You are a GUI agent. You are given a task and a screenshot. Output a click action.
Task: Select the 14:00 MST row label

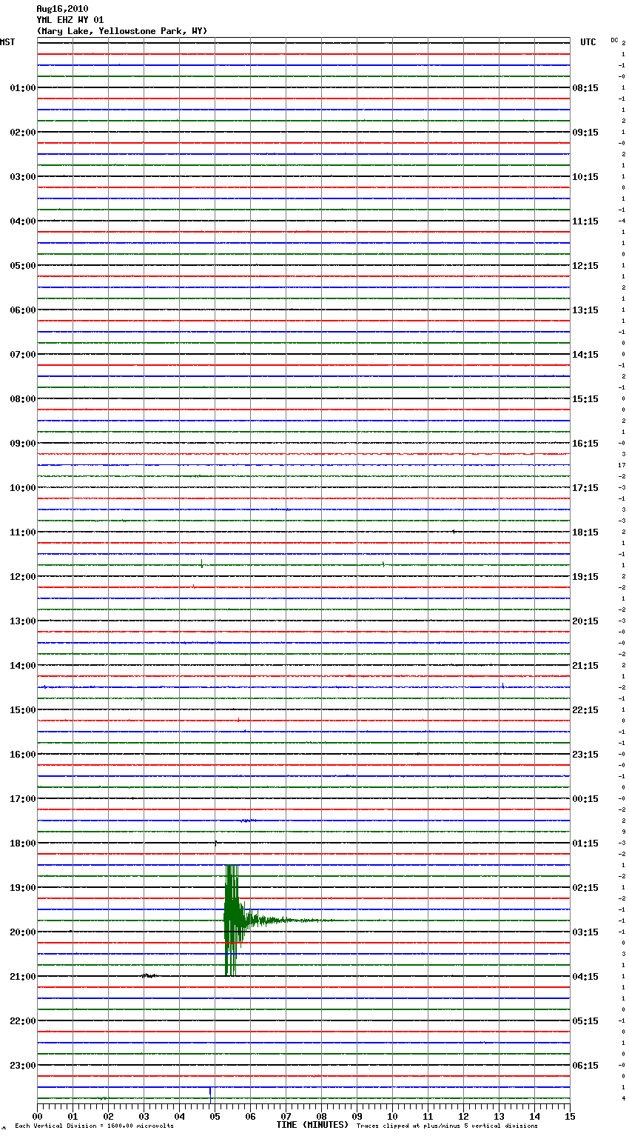tap(23, 666)
